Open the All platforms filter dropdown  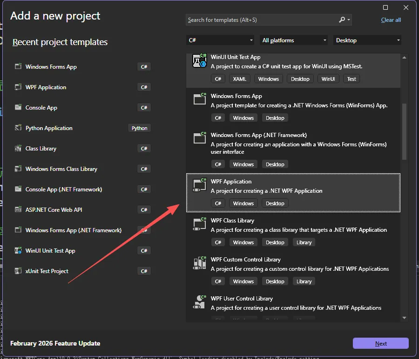294,40
